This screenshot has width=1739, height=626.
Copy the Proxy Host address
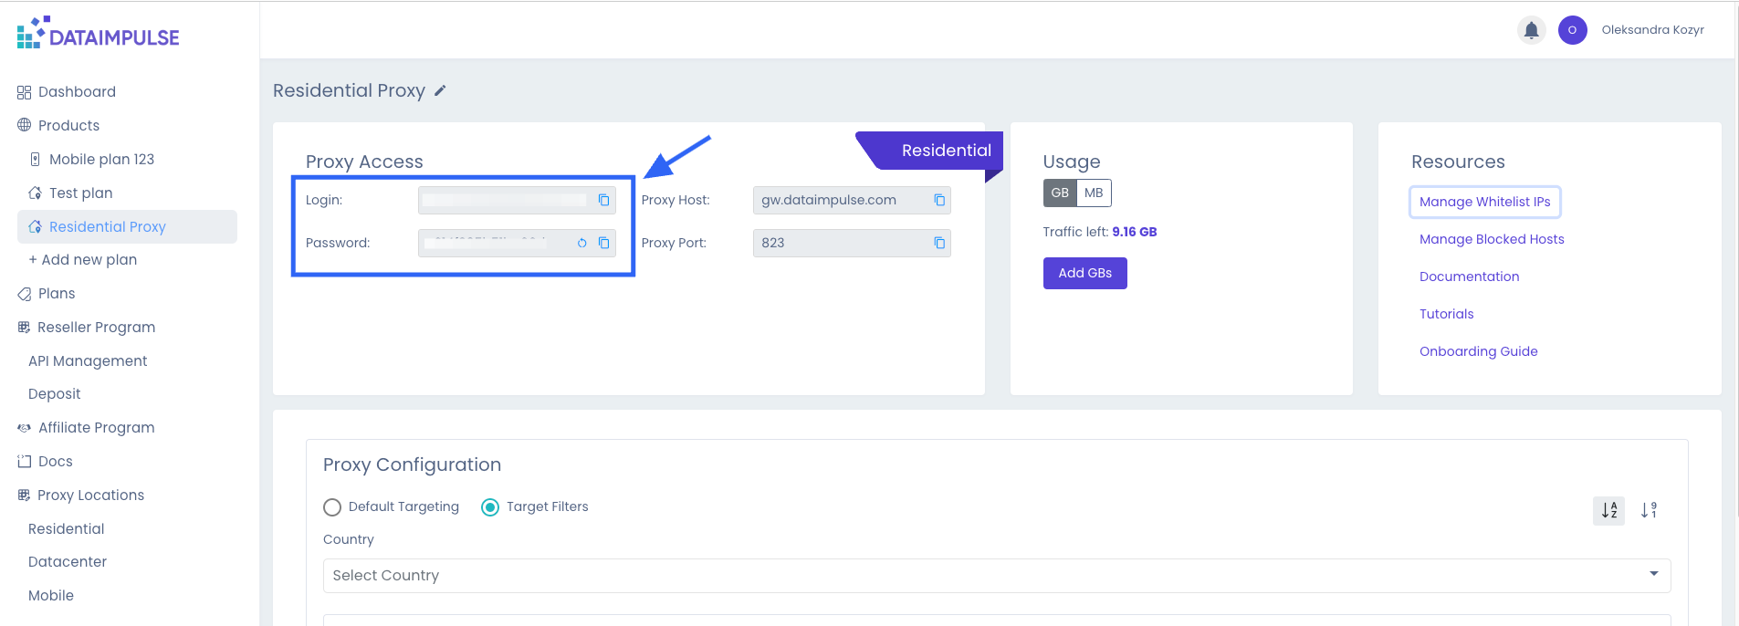[939, 200]
